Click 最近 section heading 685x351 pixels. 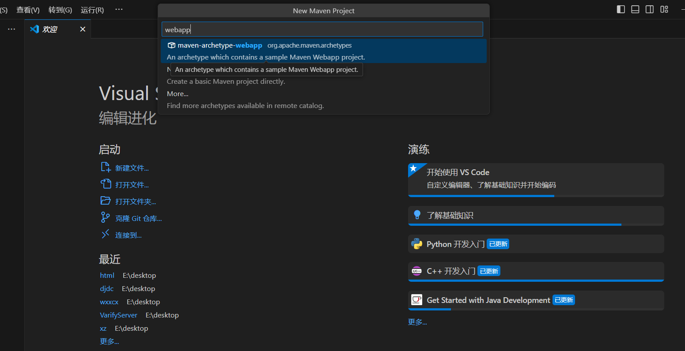pyautogui.click(x=110, y=259)
